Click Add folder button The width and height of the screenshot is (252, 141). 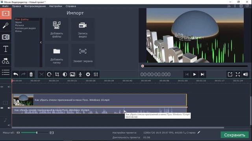[57, 56]
